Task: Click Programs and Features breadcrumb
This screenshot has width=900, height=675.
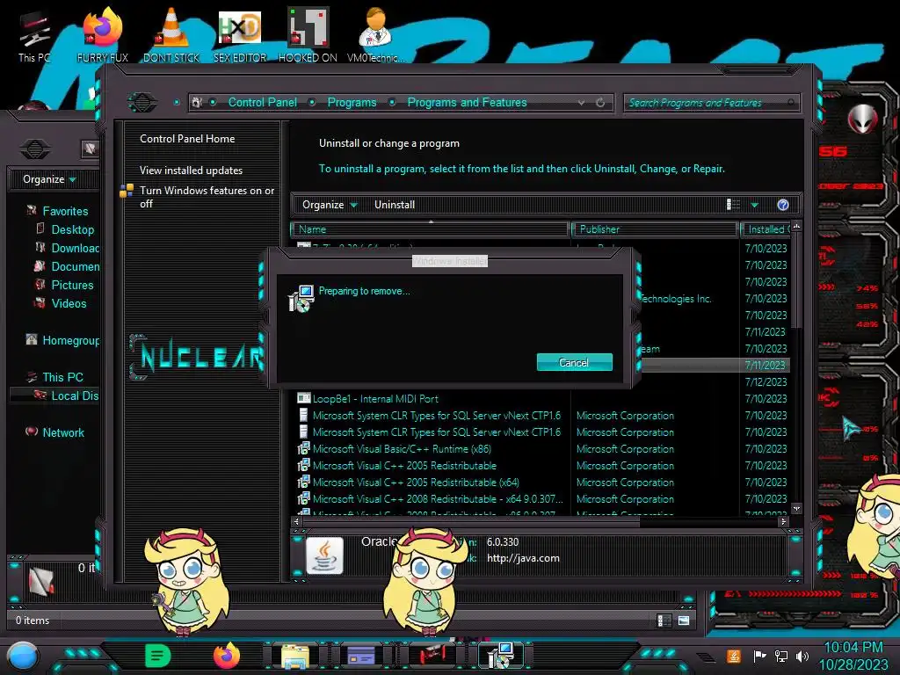Action: pos(467,102)
